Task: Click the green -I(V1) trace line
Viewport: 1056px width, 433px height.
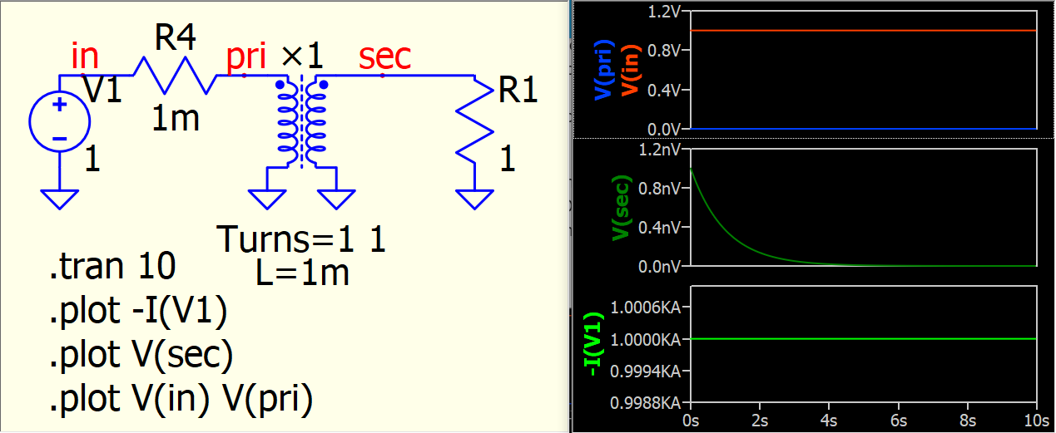Action: pos(863,338)
